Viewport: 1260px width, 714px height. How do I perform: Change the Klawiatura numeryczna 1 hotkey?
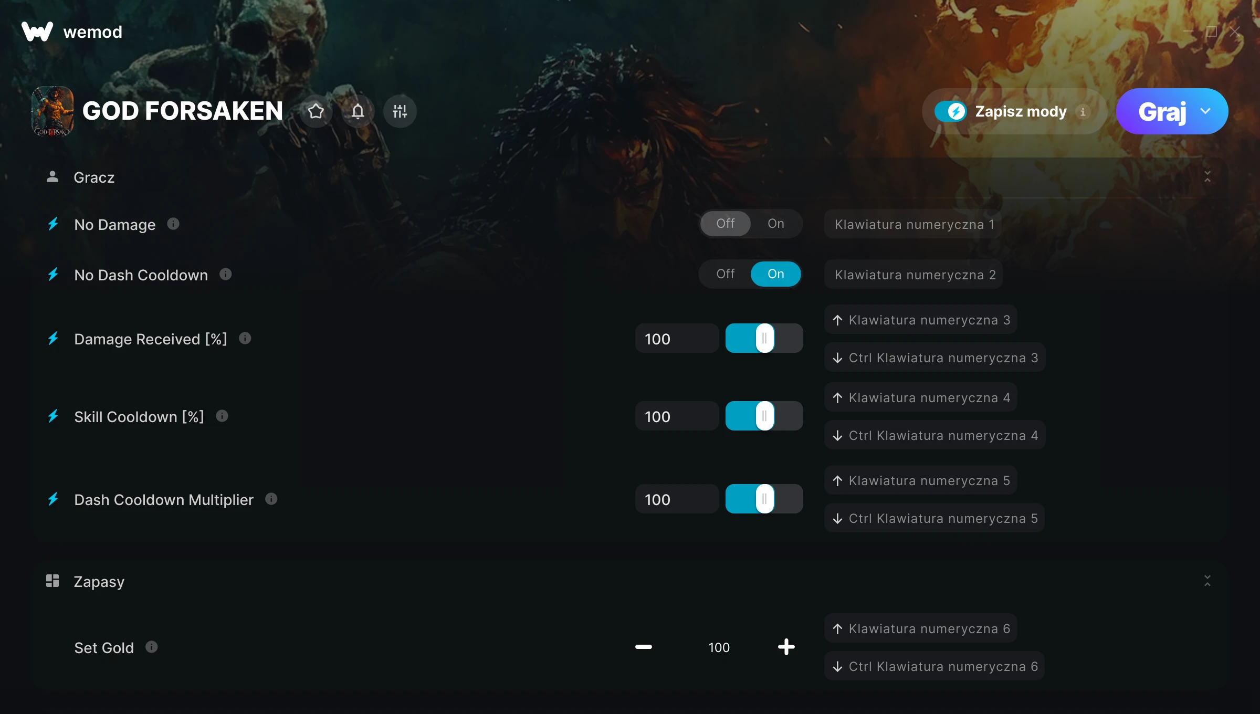[x=913, y=224]
